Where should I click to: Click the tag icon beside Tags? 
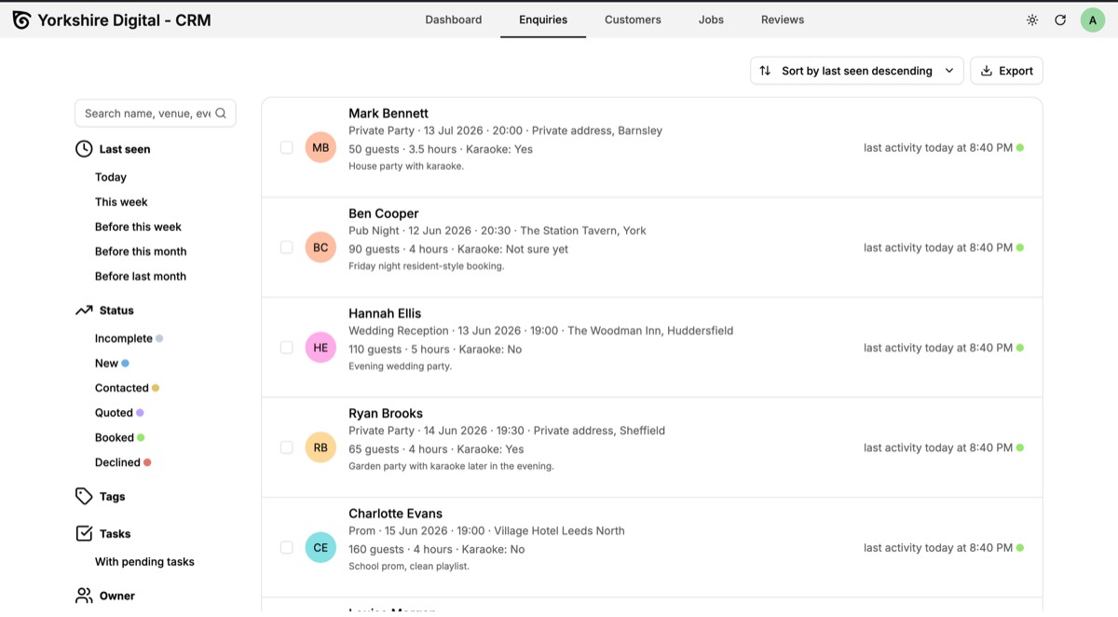coord(84,497)
